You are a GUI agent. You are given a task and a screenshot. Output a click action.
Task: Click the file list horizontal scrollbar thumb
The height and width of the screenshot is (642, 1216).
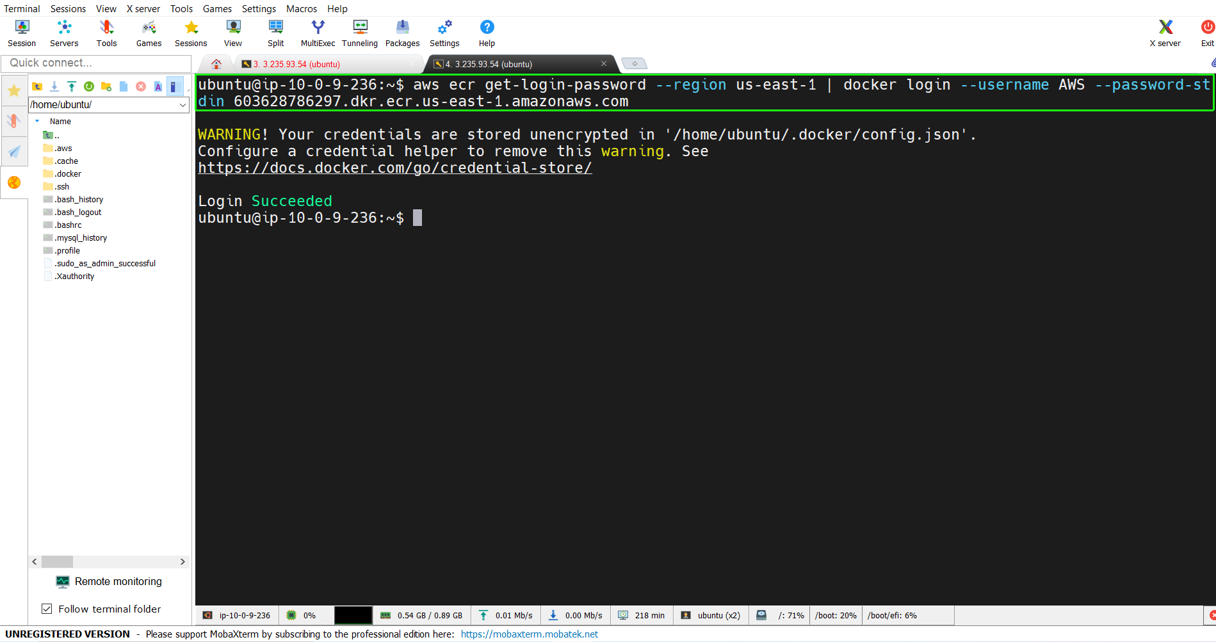pos(57,561)
